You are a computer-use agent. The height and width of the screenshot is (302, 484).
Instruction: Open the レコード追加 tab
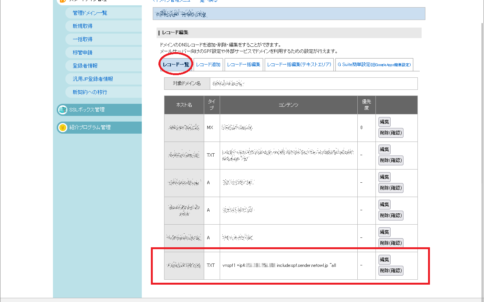tap(208, 65)
